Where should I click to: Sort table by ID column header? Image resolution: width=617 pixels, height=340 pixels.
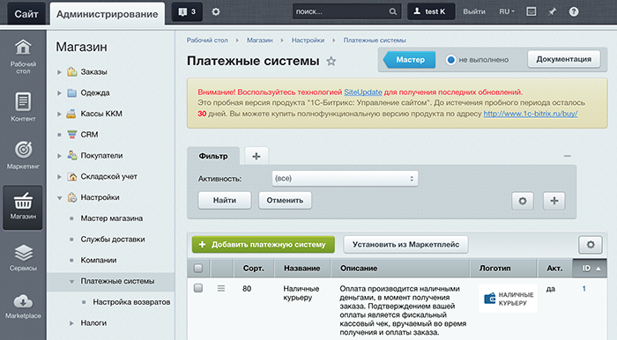pos(590,268)
